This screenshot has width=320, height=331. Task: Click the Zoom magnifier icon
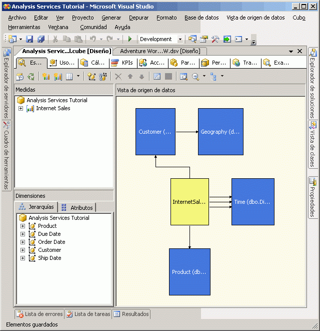[x=195, y=77]
